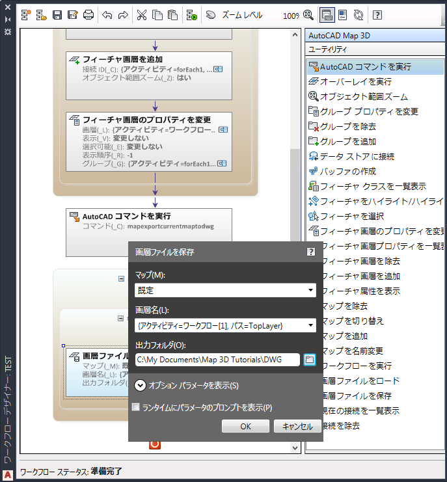
Task: Select the pan hand tool
Action: pyautogui.click(x=211, y=14)
